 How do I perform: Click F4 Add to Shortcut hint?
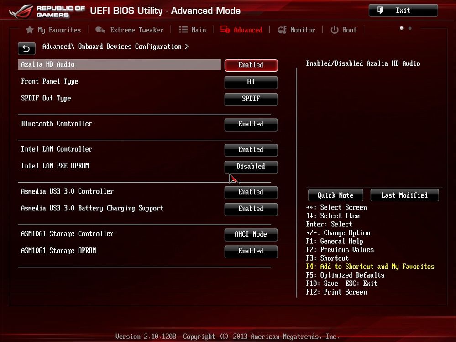tap(370, 267)
